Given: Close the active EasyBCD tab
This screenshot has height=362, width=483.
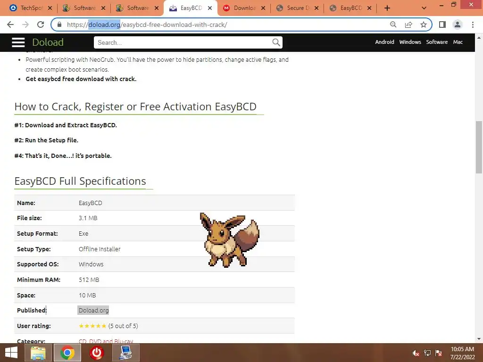Looking at the screenshot, I should 210,8.
